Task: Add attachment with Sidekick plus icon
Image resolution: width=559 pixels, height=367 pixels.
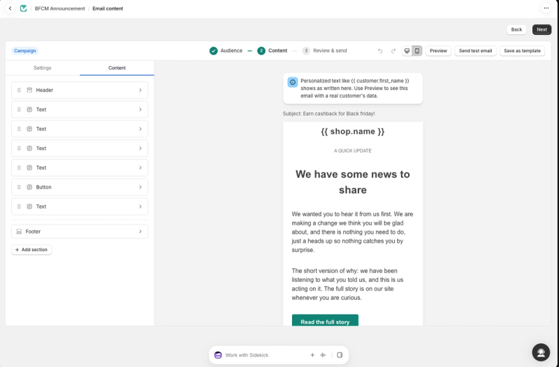Action: pyautogui.click(x=312, y=355)
